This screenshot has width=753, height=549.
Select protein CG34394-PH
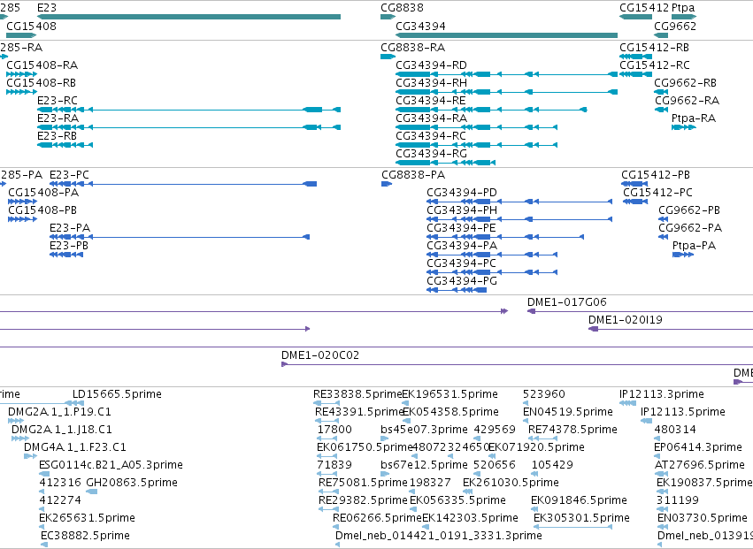519,219
